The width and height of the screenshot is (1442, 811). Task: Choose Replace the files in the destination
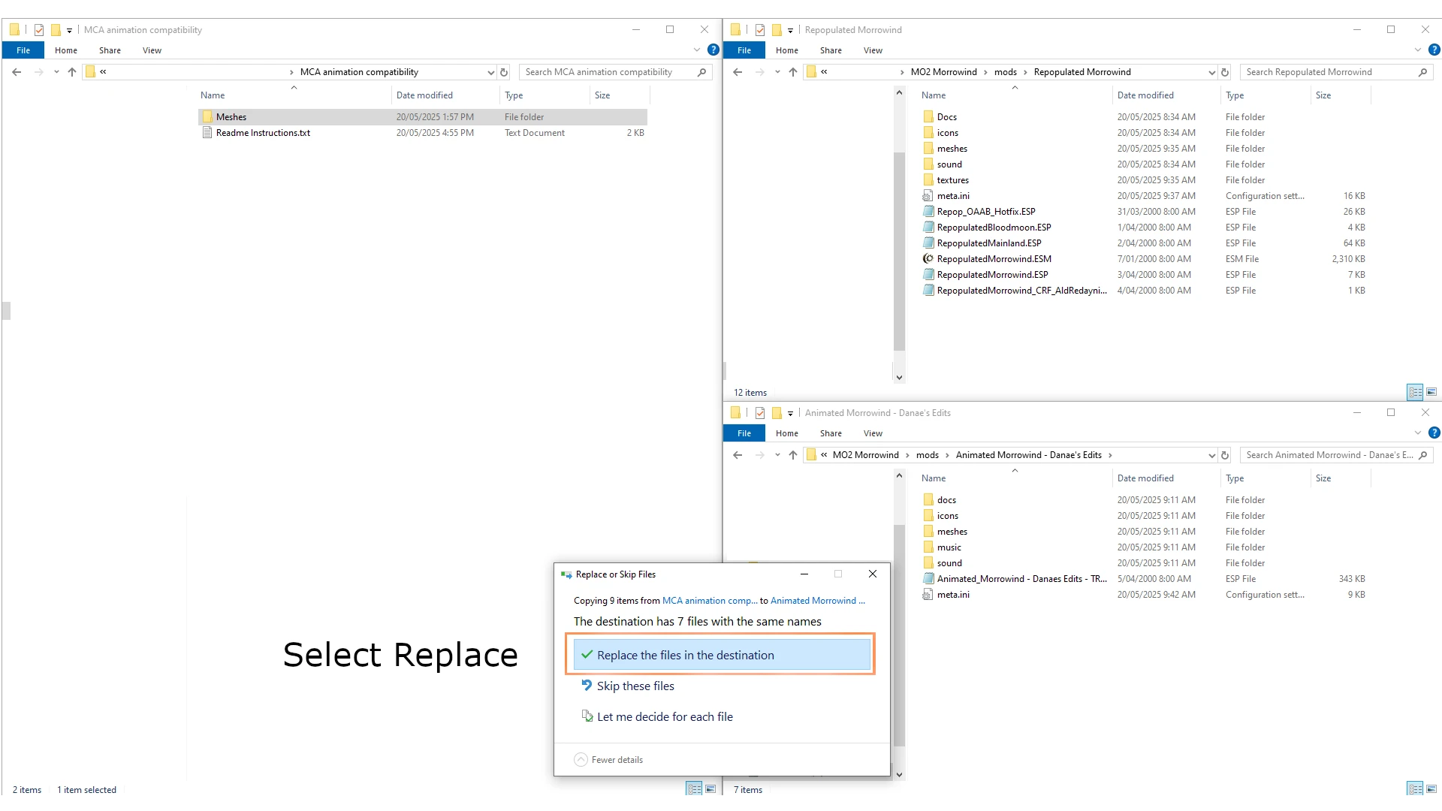[x=722, y=655]
